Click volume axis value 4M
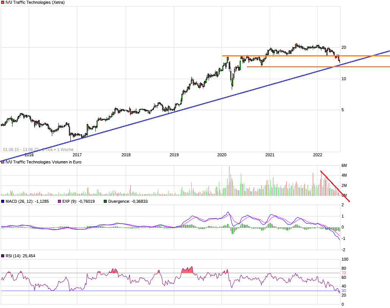390x308 pixels. (344, 176)
